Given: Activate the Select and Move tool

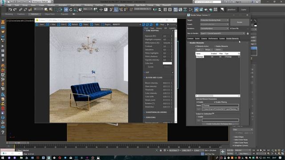Looking at the screenshot, I should click(x=66, y=10).
